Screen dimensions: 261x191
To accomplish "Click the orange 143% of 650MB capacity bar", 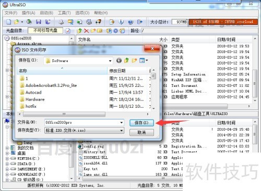I will (x=223, y=22).
